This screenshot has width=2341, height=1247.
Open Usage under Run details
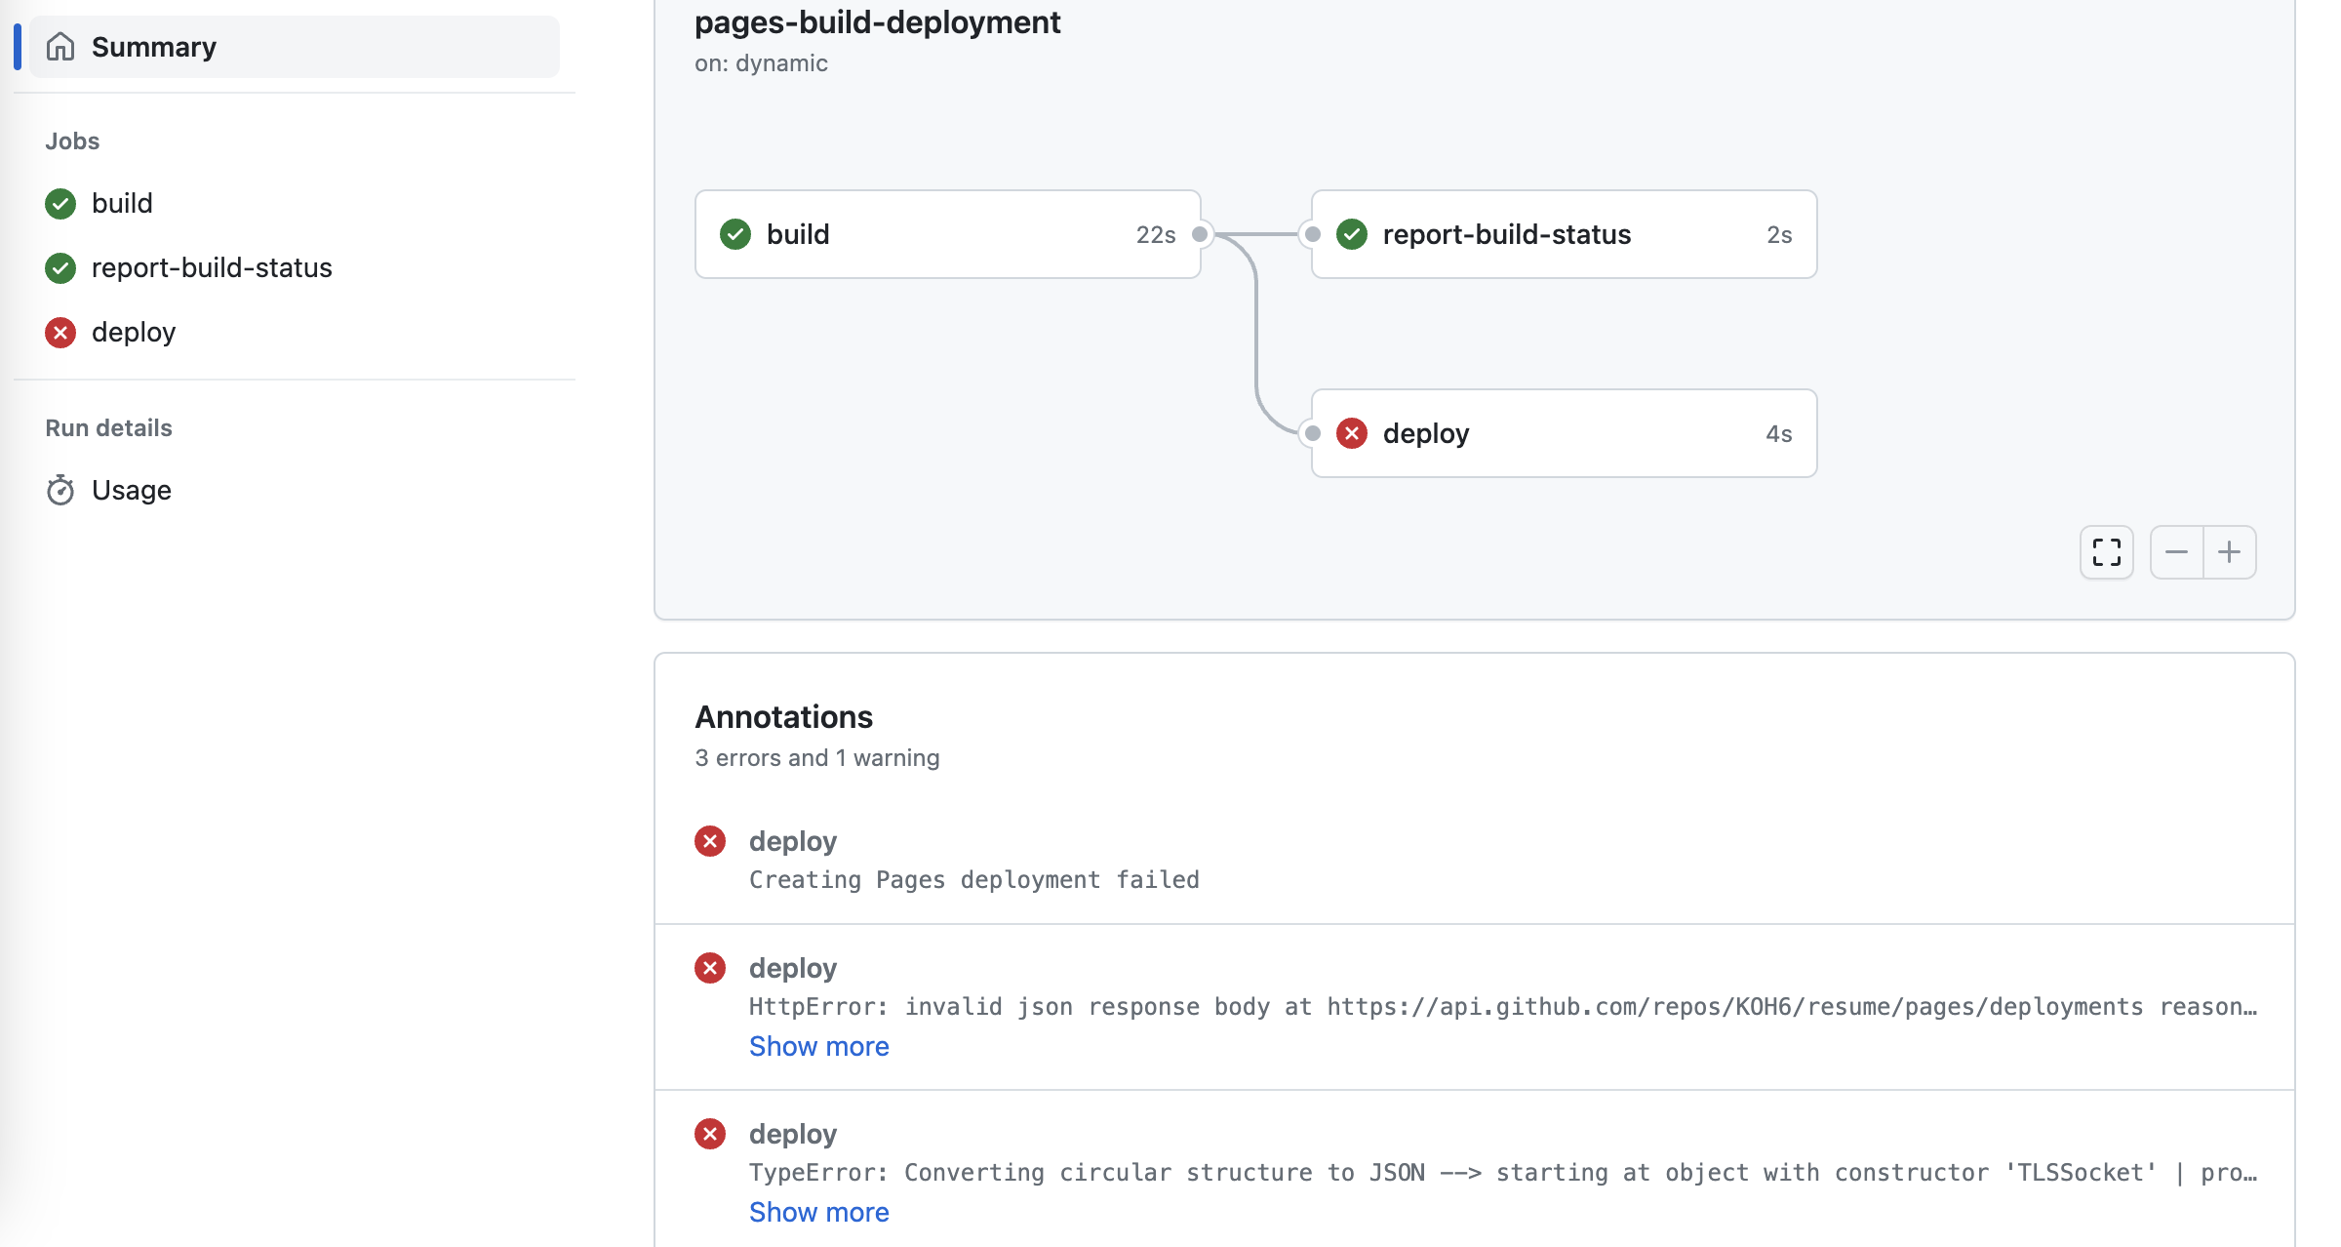point(130,490)
